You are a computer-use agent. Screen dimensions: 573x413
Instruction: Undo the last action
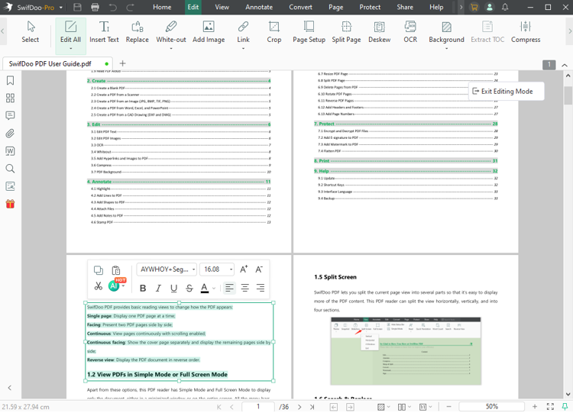click(112, 7)
